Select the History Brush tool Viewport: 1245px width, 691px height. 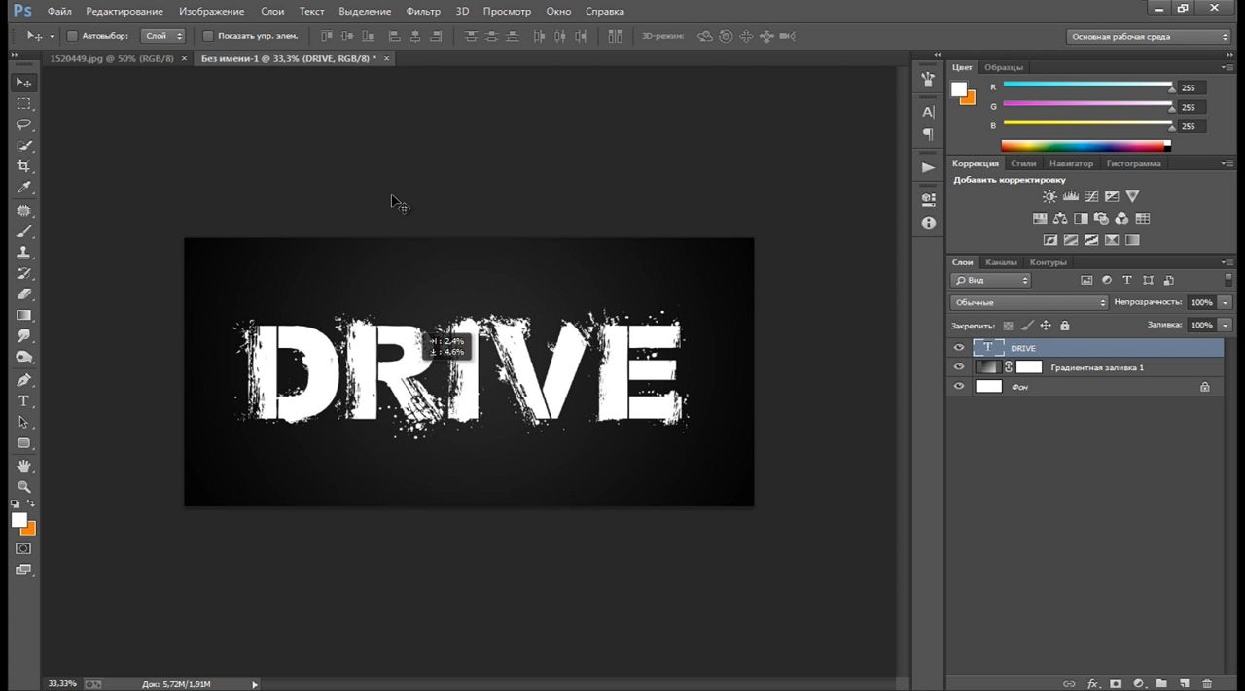tap(23, 273)
